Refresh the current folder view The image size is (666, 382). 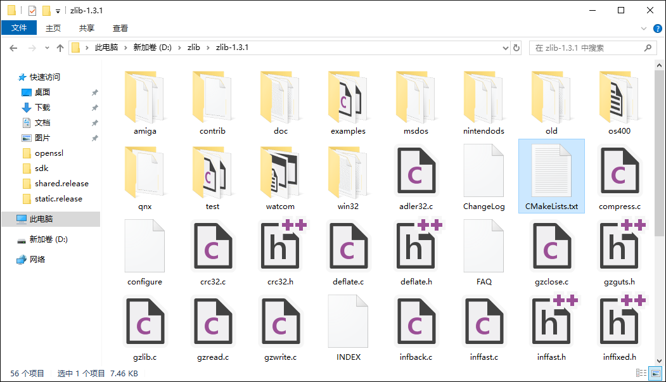[516, 48]
